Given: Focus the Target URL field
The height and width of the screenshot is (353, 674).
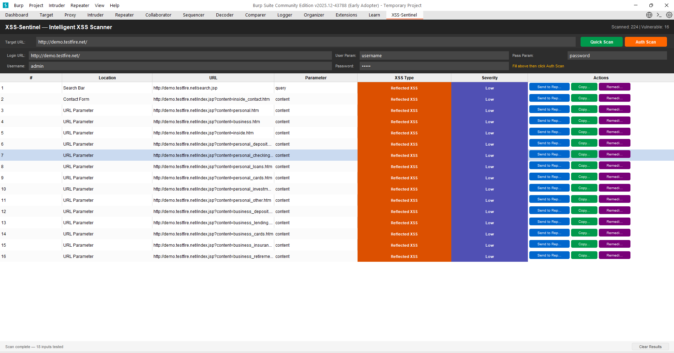Looking at the screenshot, I should tap(306, 42).
